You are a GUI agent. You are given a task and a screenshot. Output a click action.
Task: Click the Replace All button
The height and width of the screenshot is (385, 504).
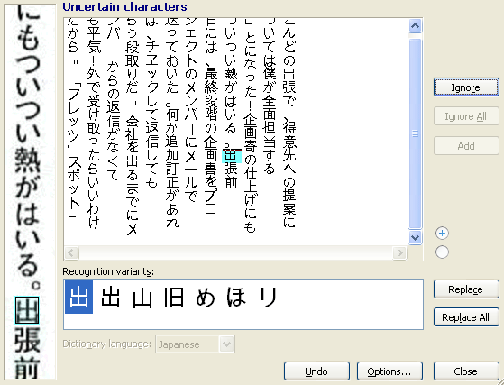[x=466, y=317]
